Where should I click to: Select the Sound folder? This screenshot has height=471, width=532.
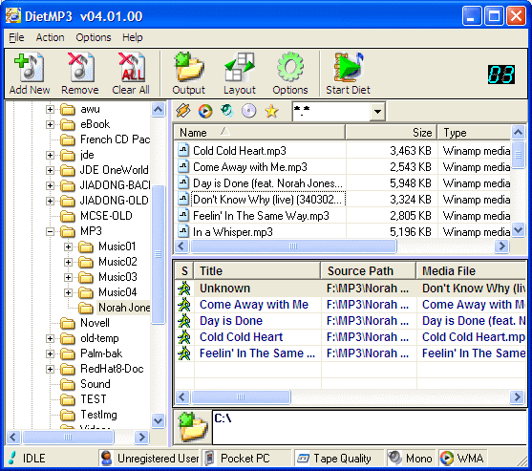(96, 384)
